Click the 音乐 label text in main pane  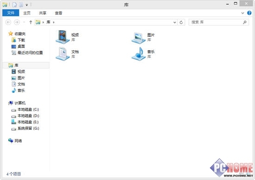coord(151,52)
